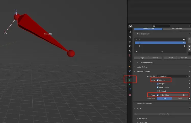This screenshot has width=191, height=123.
Task: Open the Object properties tab
Action: pos(130,67)
